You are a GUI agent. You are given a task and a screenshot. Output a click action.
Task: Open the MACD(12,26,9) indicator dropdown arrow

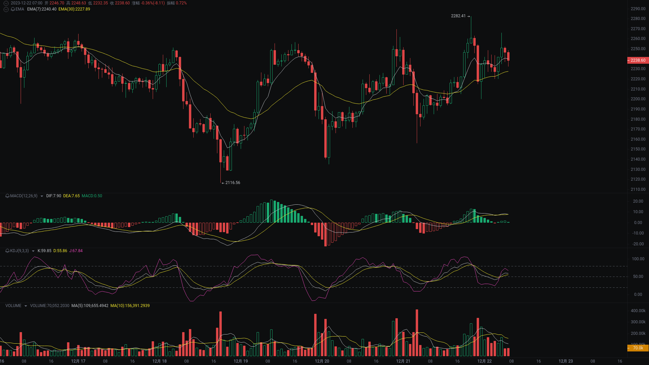pos(42,196)
